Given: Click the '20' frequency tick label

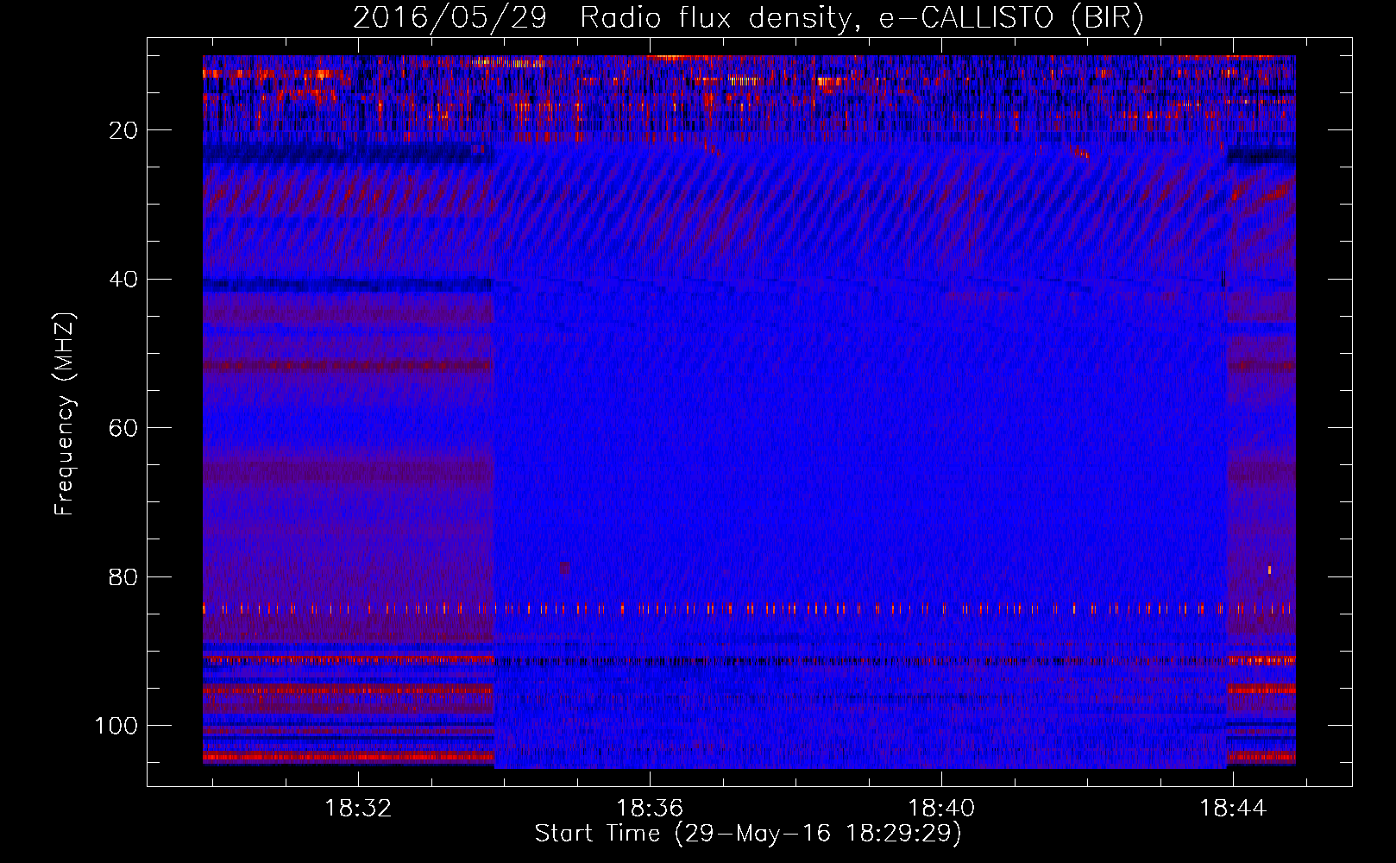Looking at the screenshot, I should 123,130.
